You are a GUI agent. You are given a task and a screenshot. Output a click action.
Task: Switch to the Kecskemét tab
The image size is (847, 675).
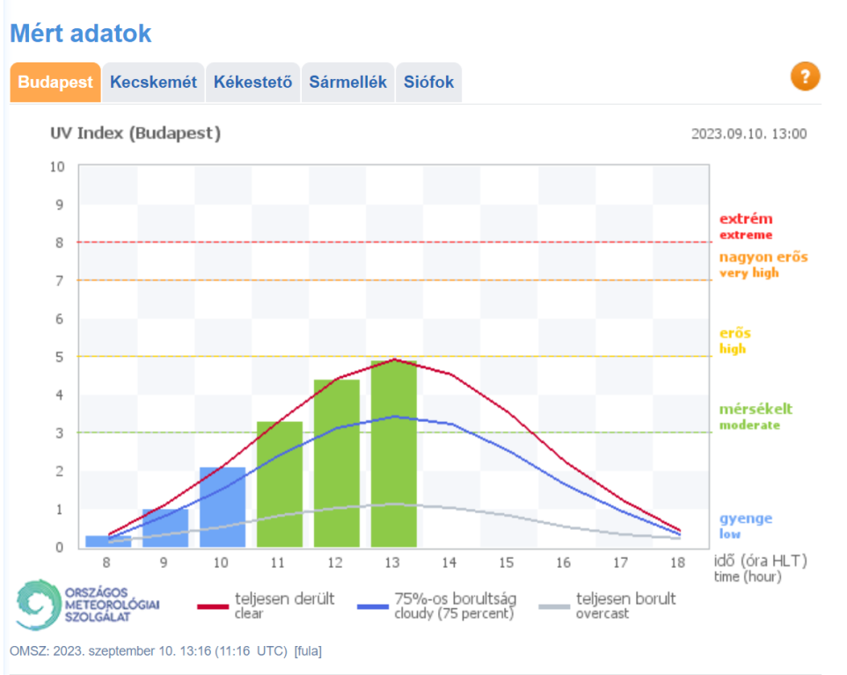click(153, 83)
